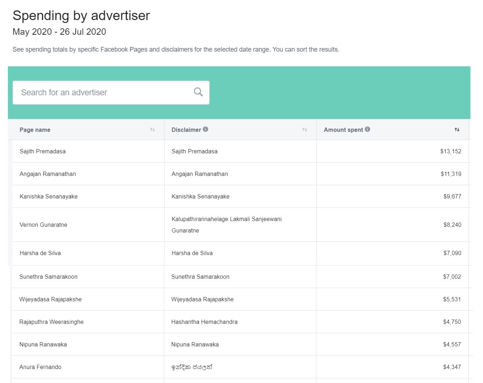Sort by Disclaimer arrows icon
The height and width of the screenshot is (383, 483).
(305, 129)
